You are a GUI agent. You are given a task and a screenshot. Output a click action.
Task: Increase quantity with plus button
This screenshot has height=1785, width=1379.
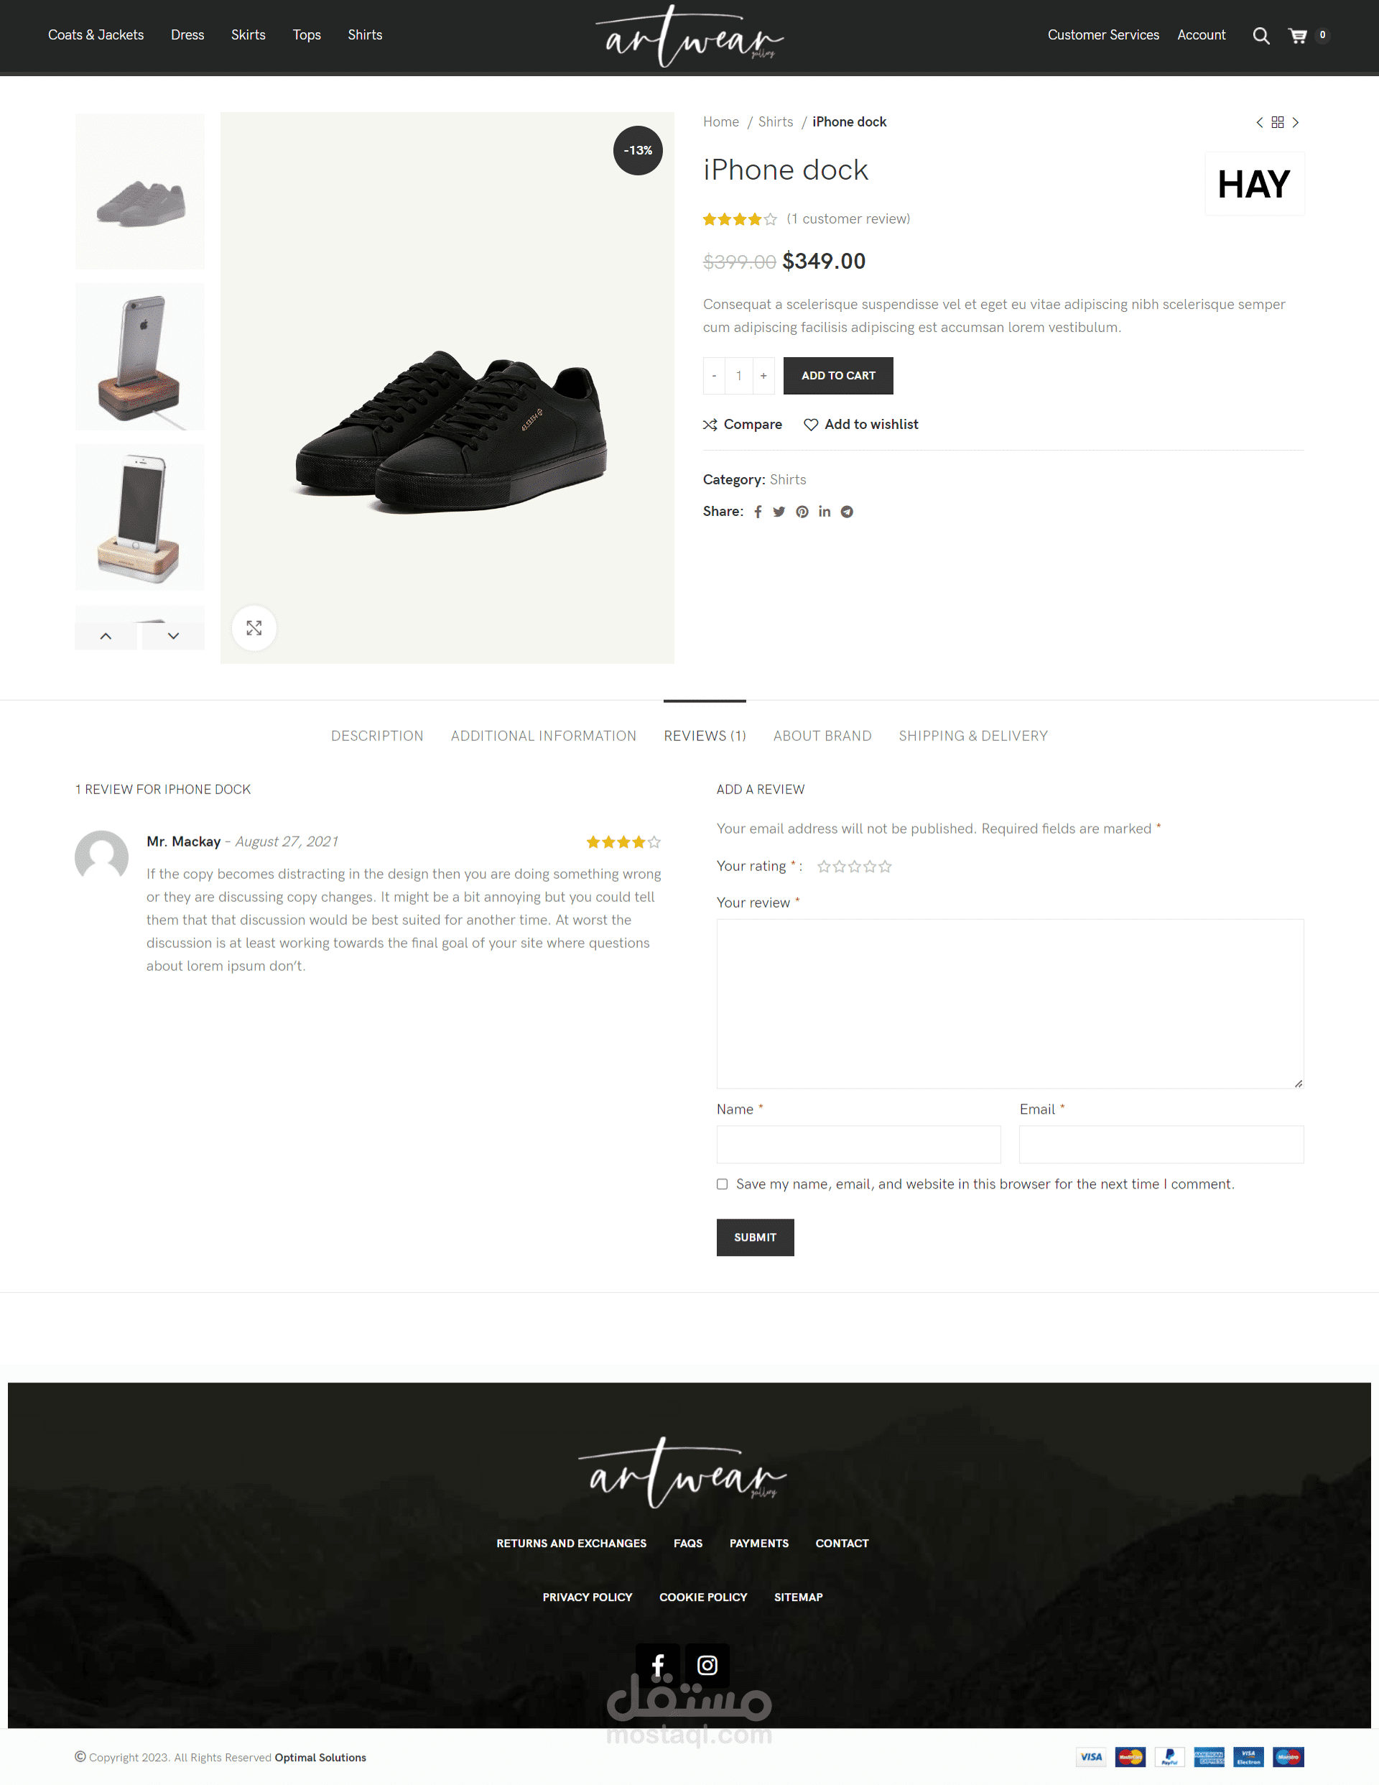[764, 376]
